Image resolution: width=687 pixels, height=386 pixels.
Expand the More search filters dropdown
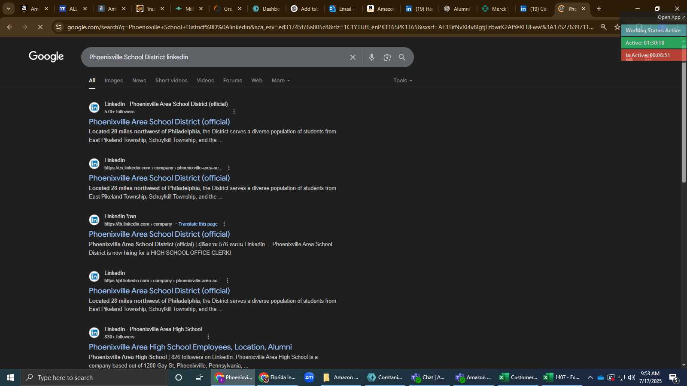pyautogui.click(x=281, y=81)
